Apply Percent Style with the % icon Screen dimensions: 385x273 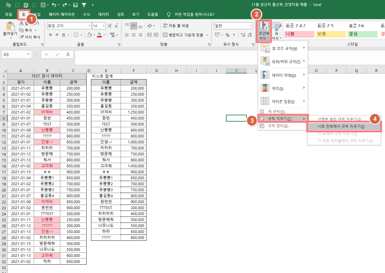(x=227, y=35)
